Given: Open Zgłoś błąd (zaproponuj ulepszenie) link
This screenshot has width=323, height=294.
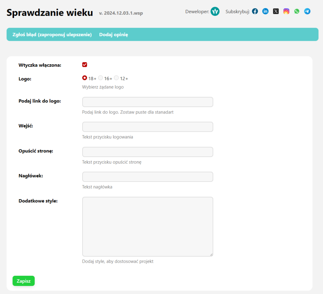Looking at the screenshot, I should 52,34.
